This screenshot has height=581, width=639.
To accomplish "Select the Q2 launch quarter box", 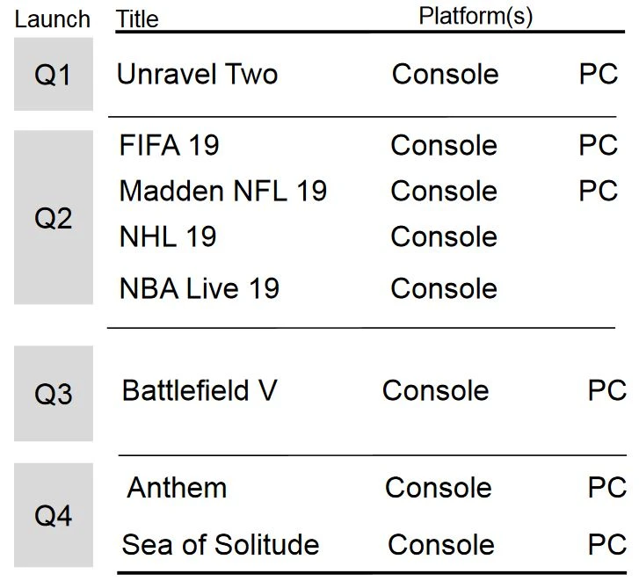I will pyautogui.click(x=53, y=217).
